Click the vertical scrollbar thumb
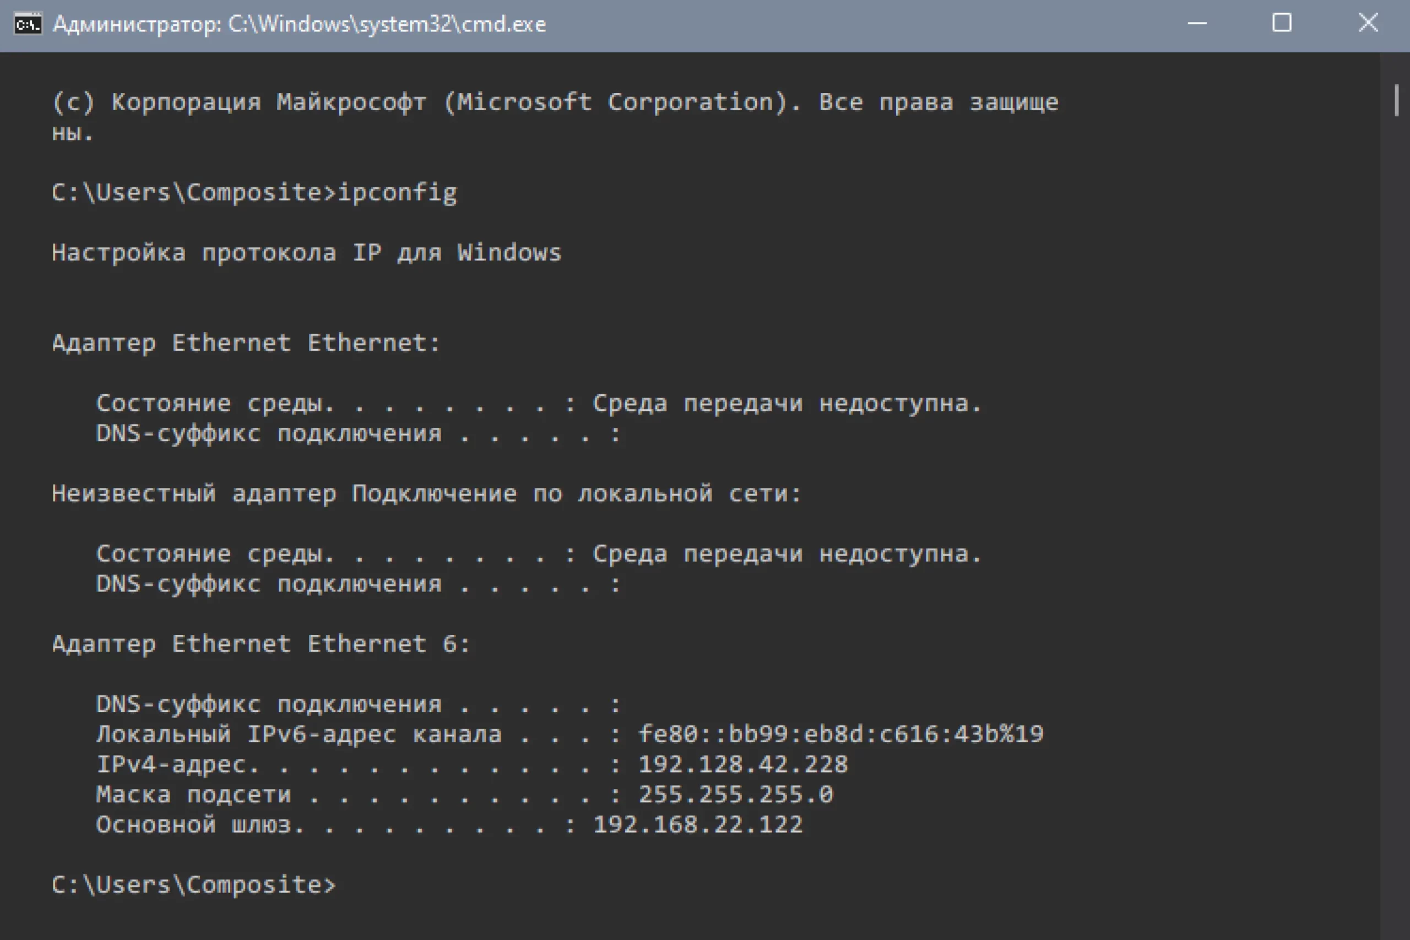 click(1396, 101)
